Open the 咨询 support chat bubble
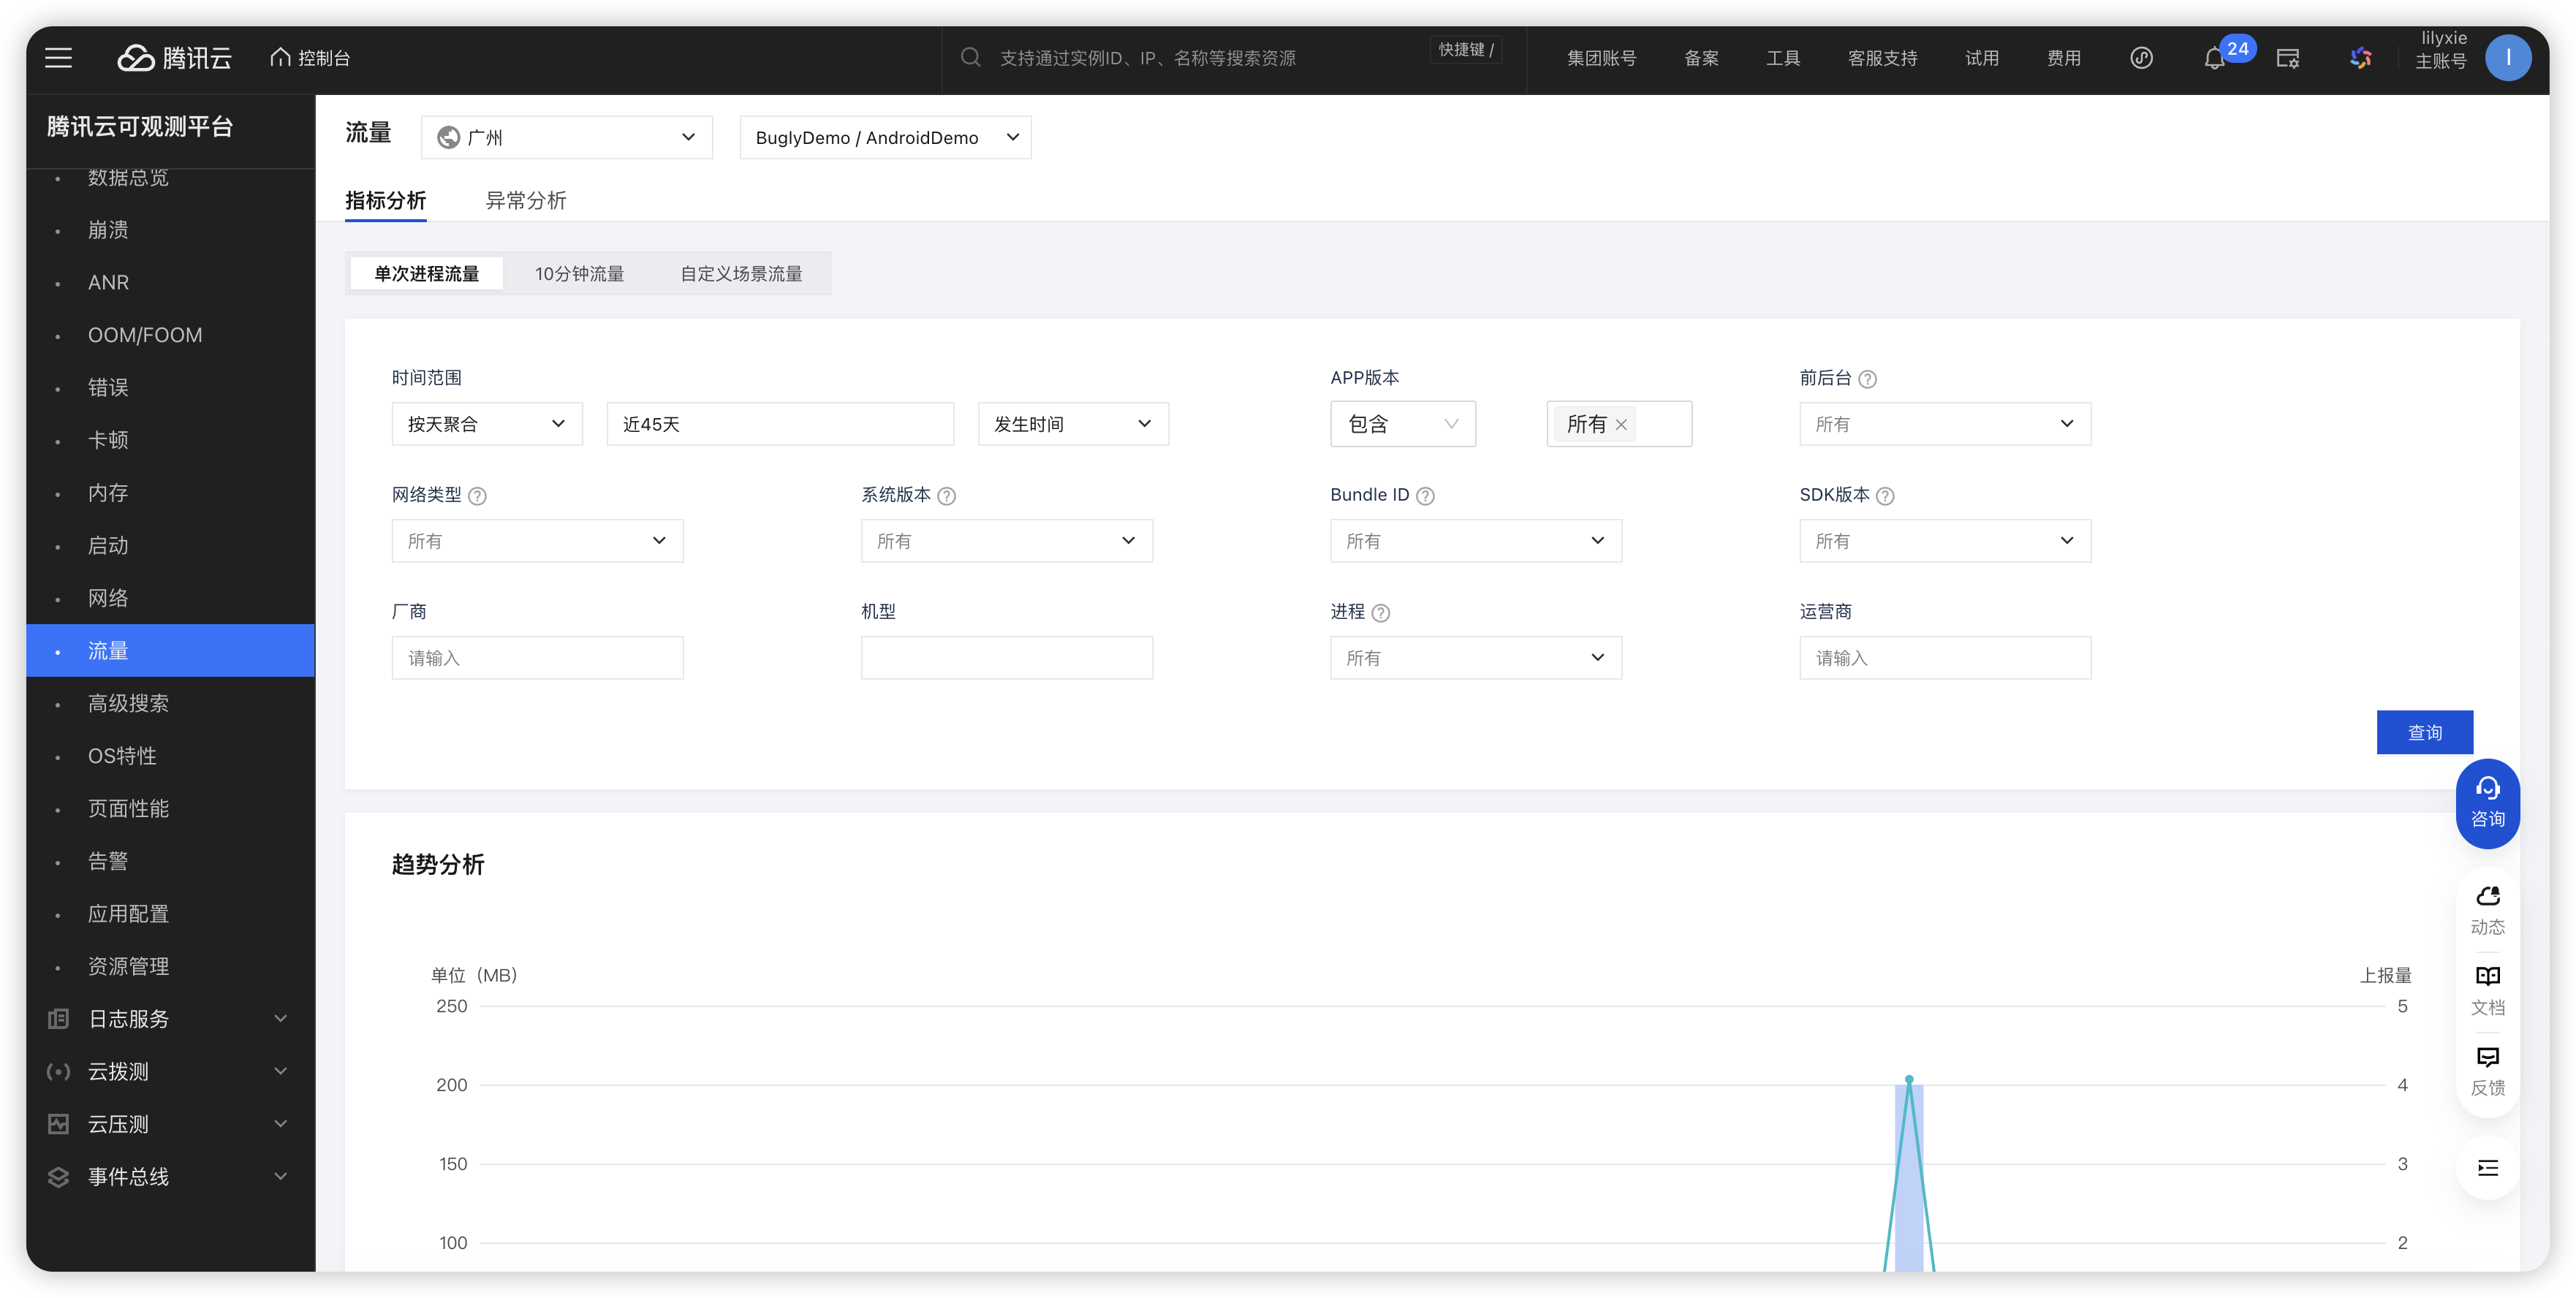 tap(2487, 803)
